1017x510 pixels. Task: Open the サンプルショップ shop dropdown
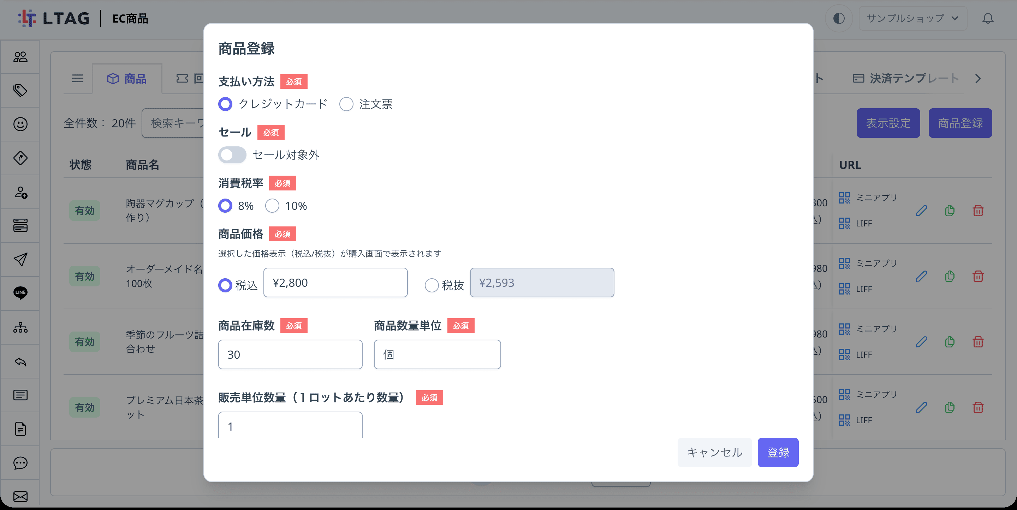tap(913, 19)
